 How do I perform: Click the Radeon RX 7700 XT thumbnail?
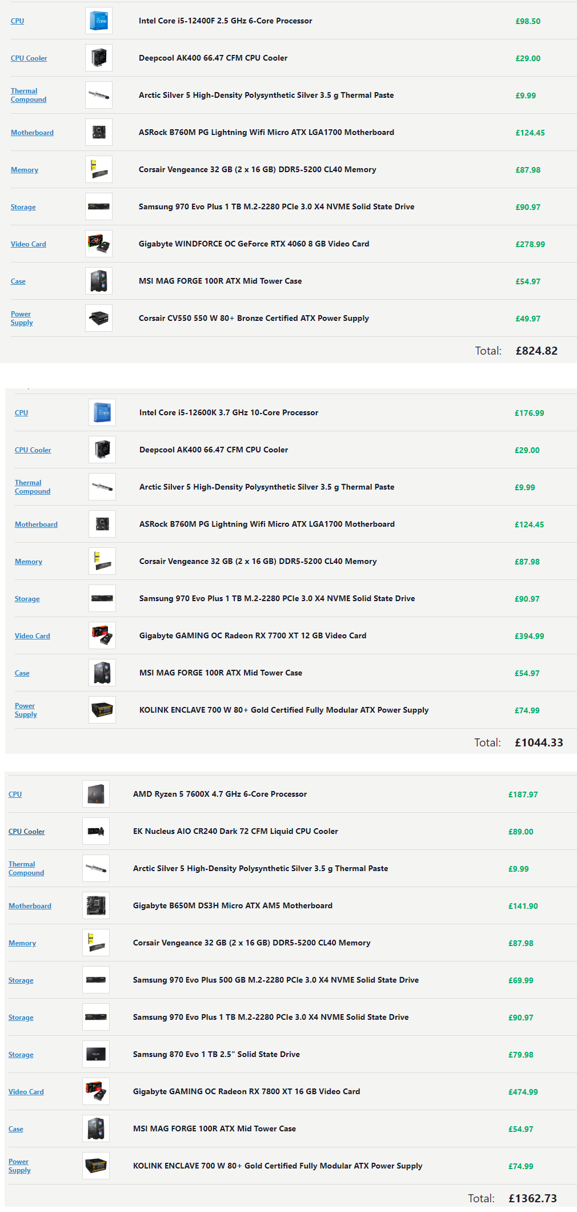tap(102, 635)
